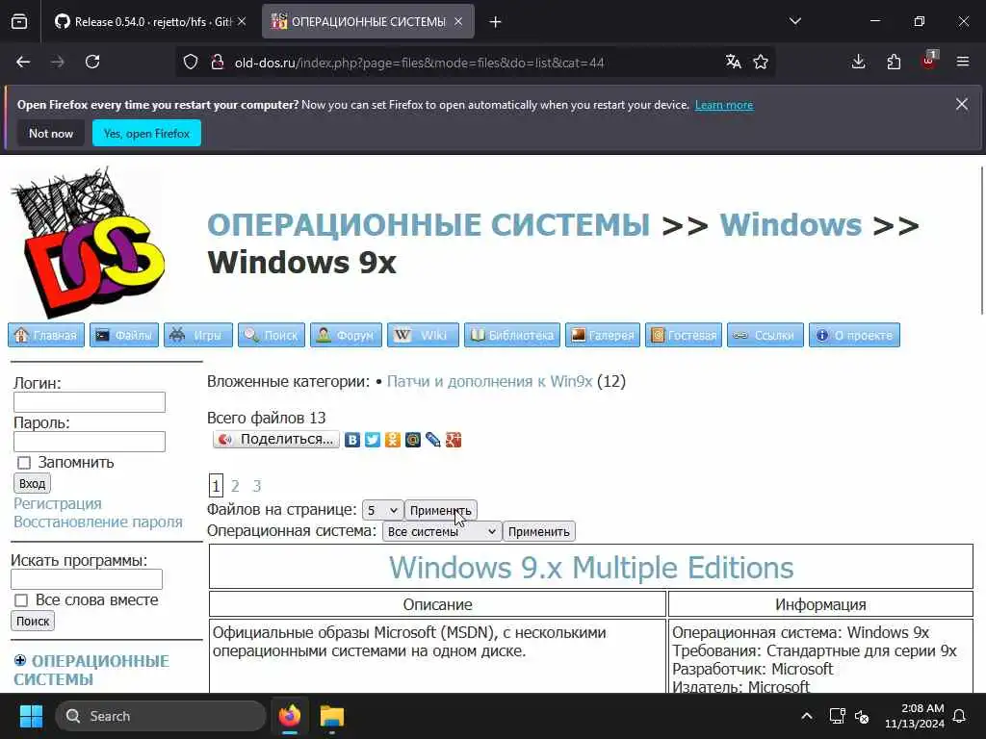986x739 pixels.
Task: Go to page 3 of files
Action: click(256, 486)
